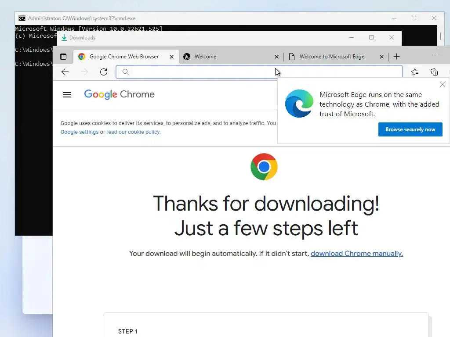Viewport: 450px width, 337px height.
Task: Open the hamburger menu on Google Chrome page
Action: 67,95
